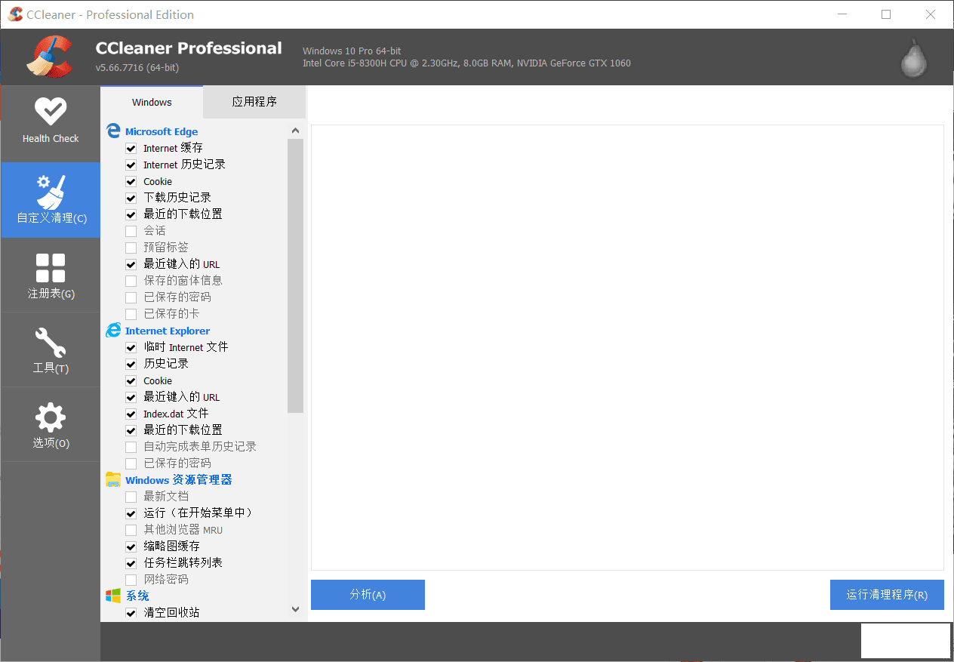
Task: Click the 分析(A) button
Action: click(368, 595)
